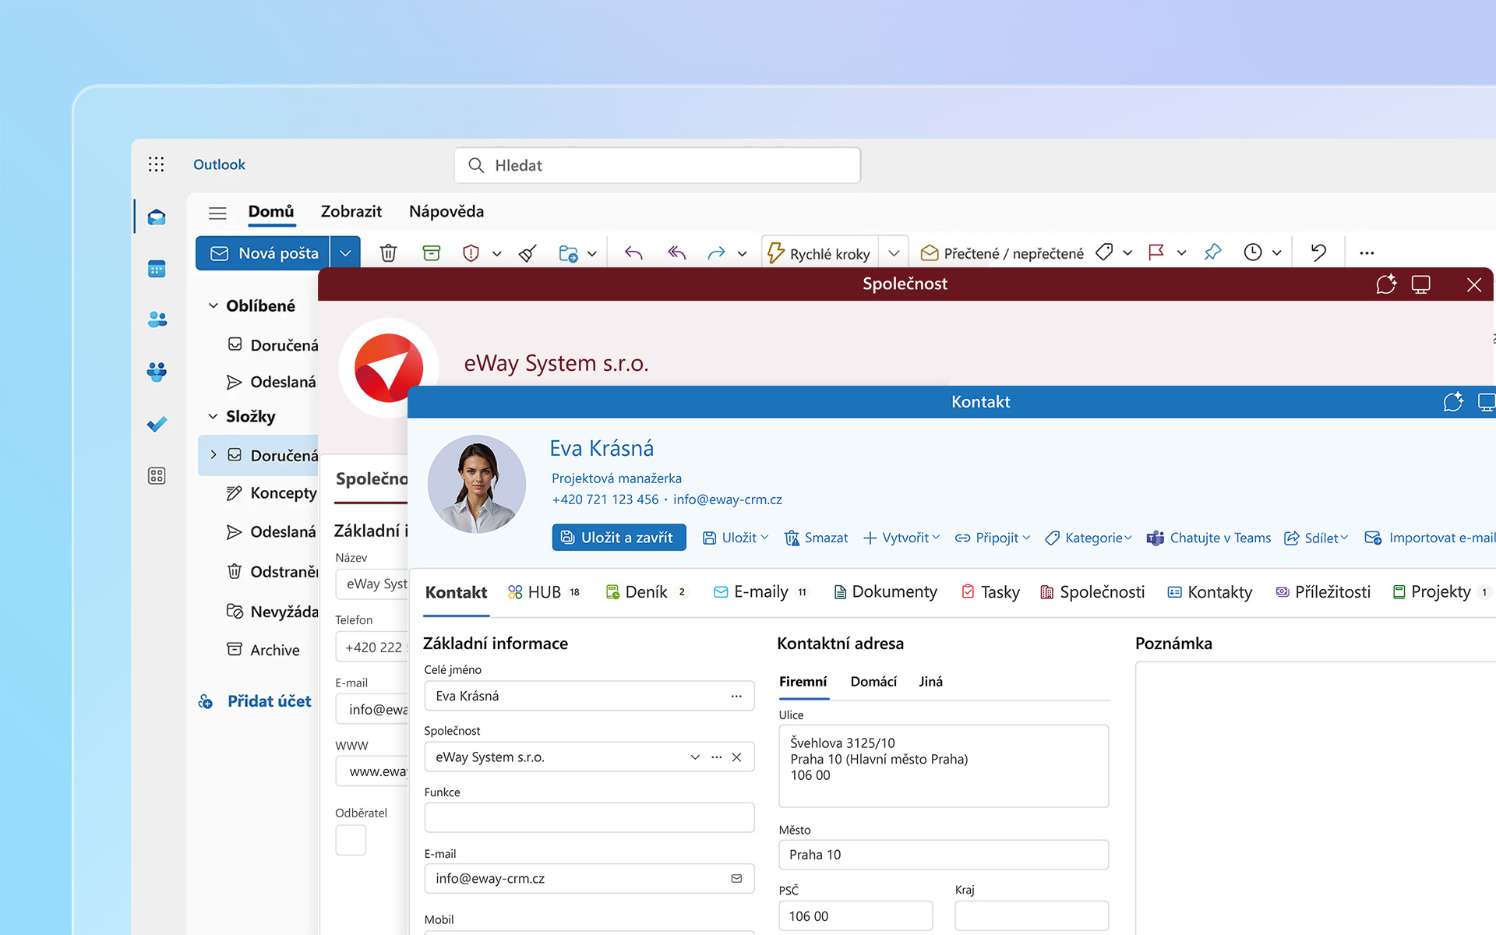
Task: Collapse the Složky folder group
Action: pos(213,417)
